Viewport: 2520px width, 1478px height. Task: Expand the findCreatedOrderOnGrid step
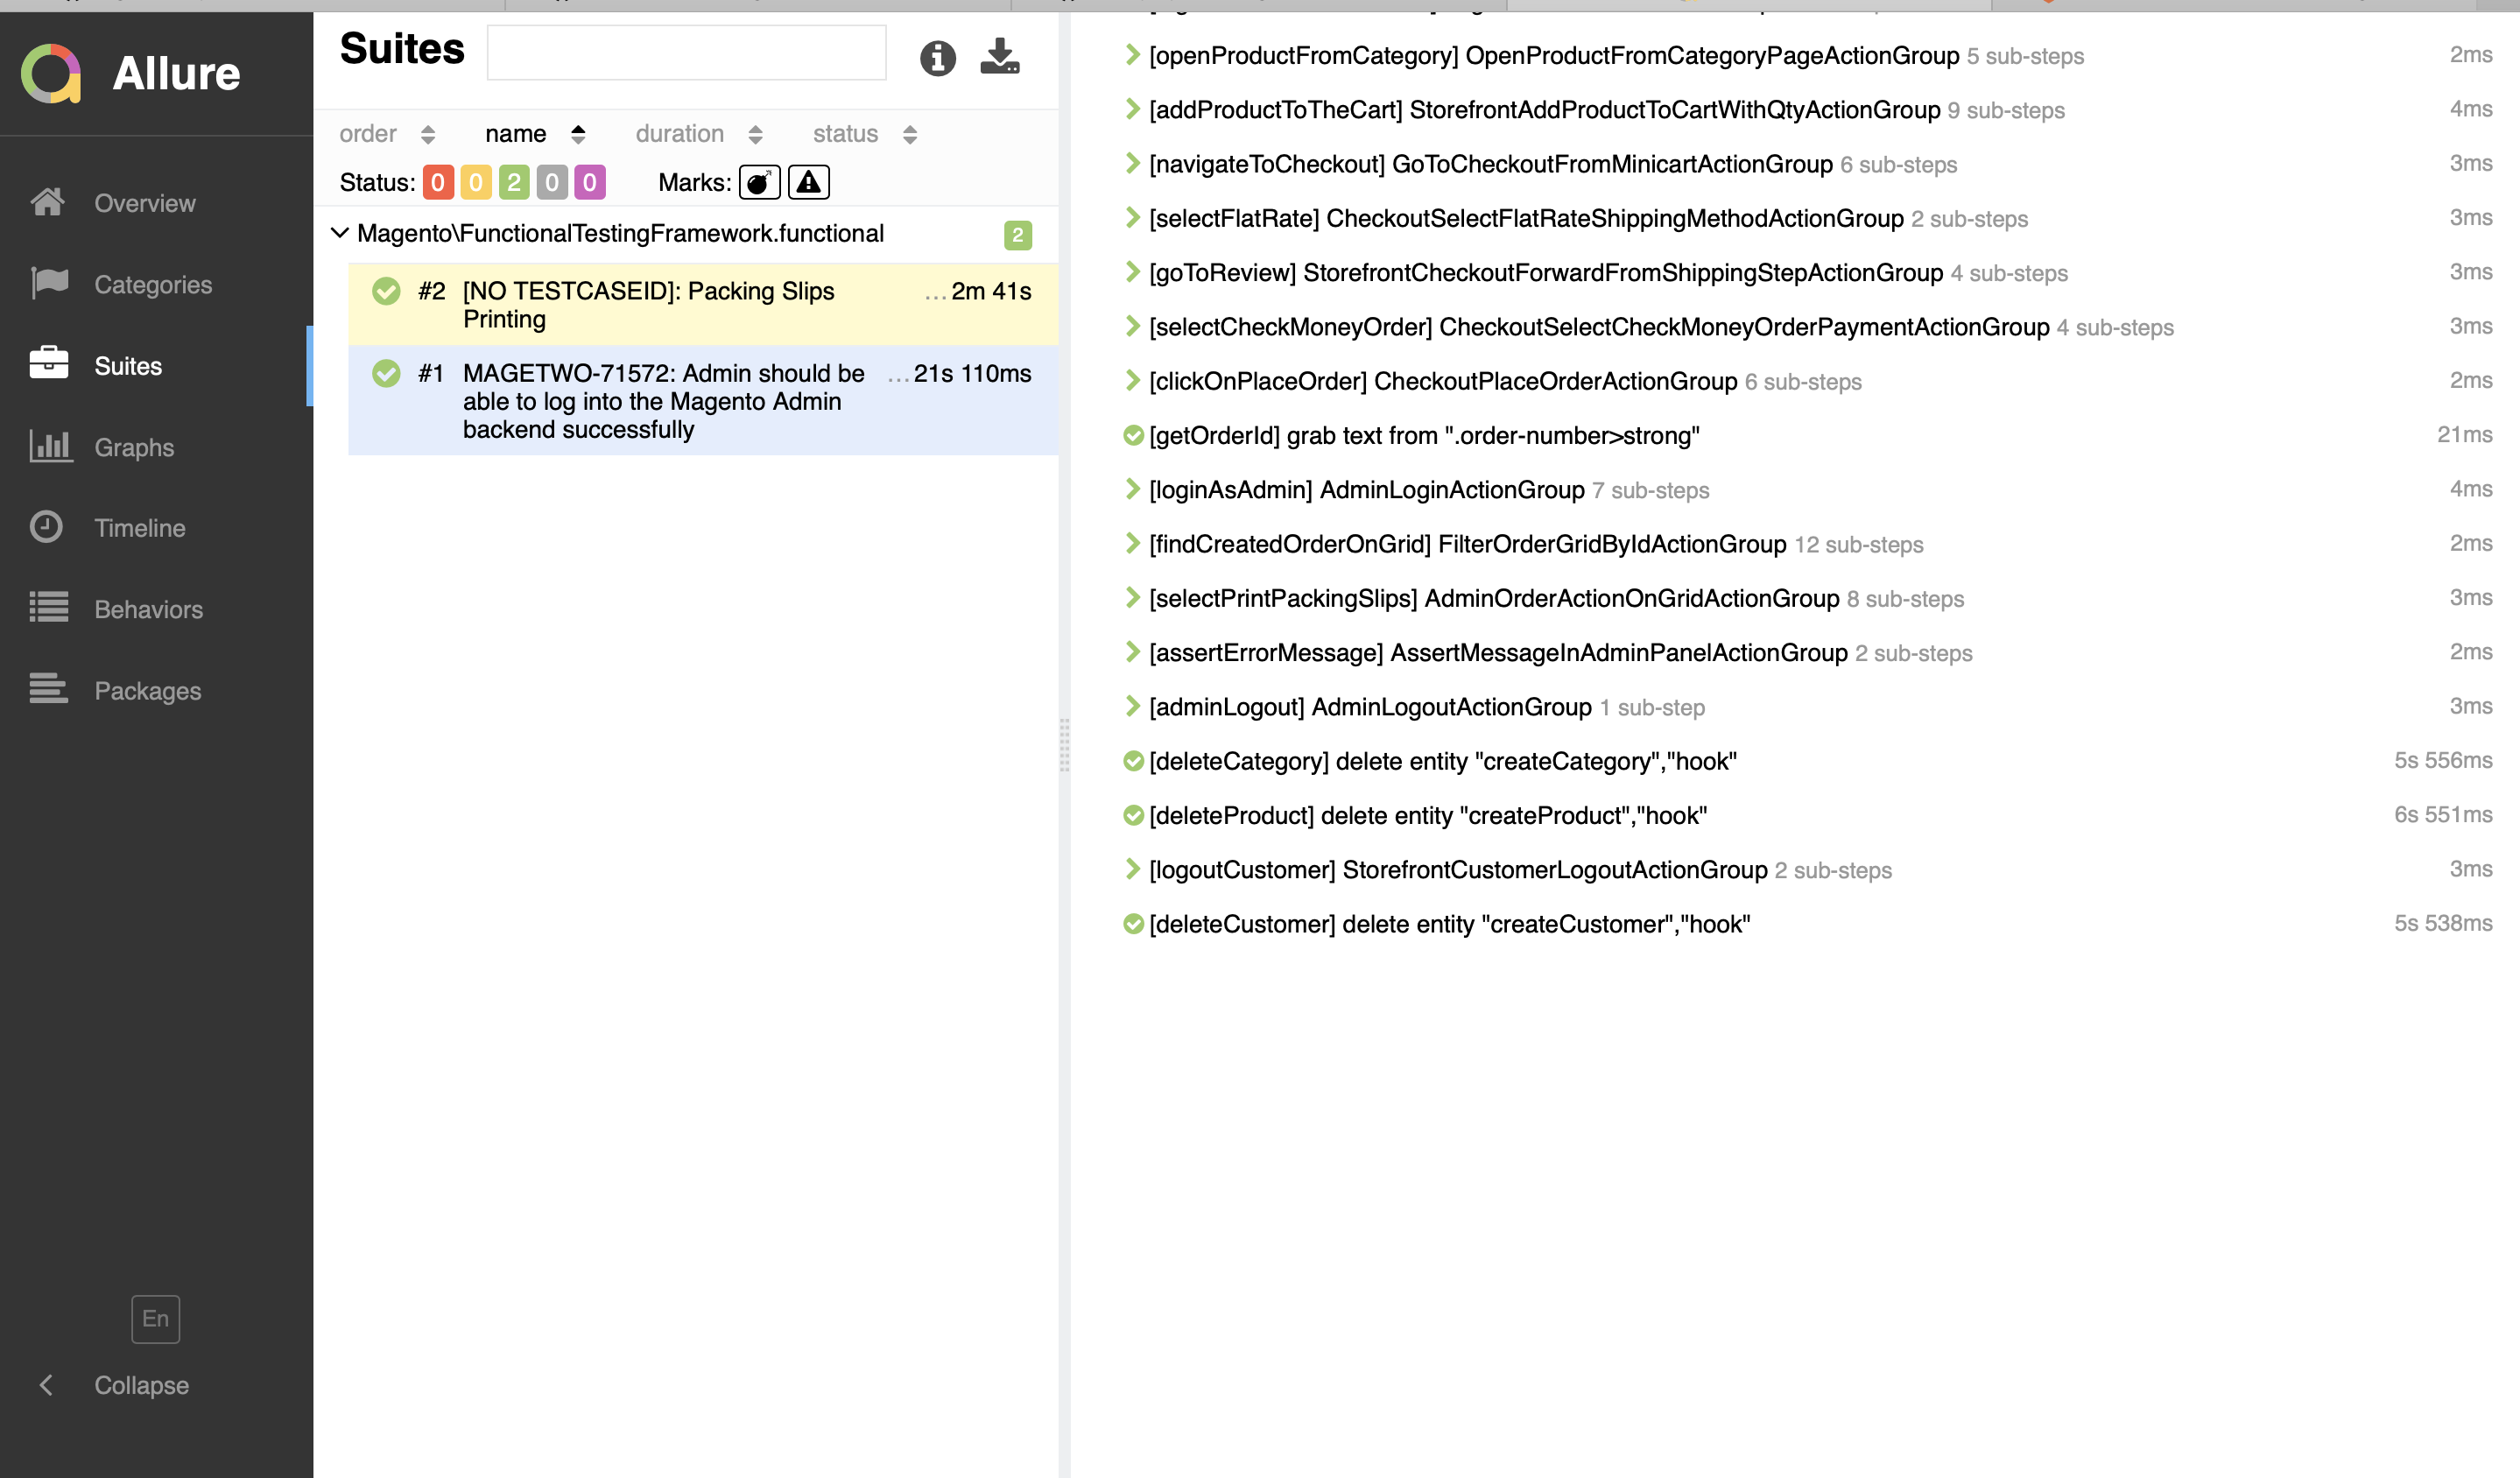click(x=1132, y=543)
